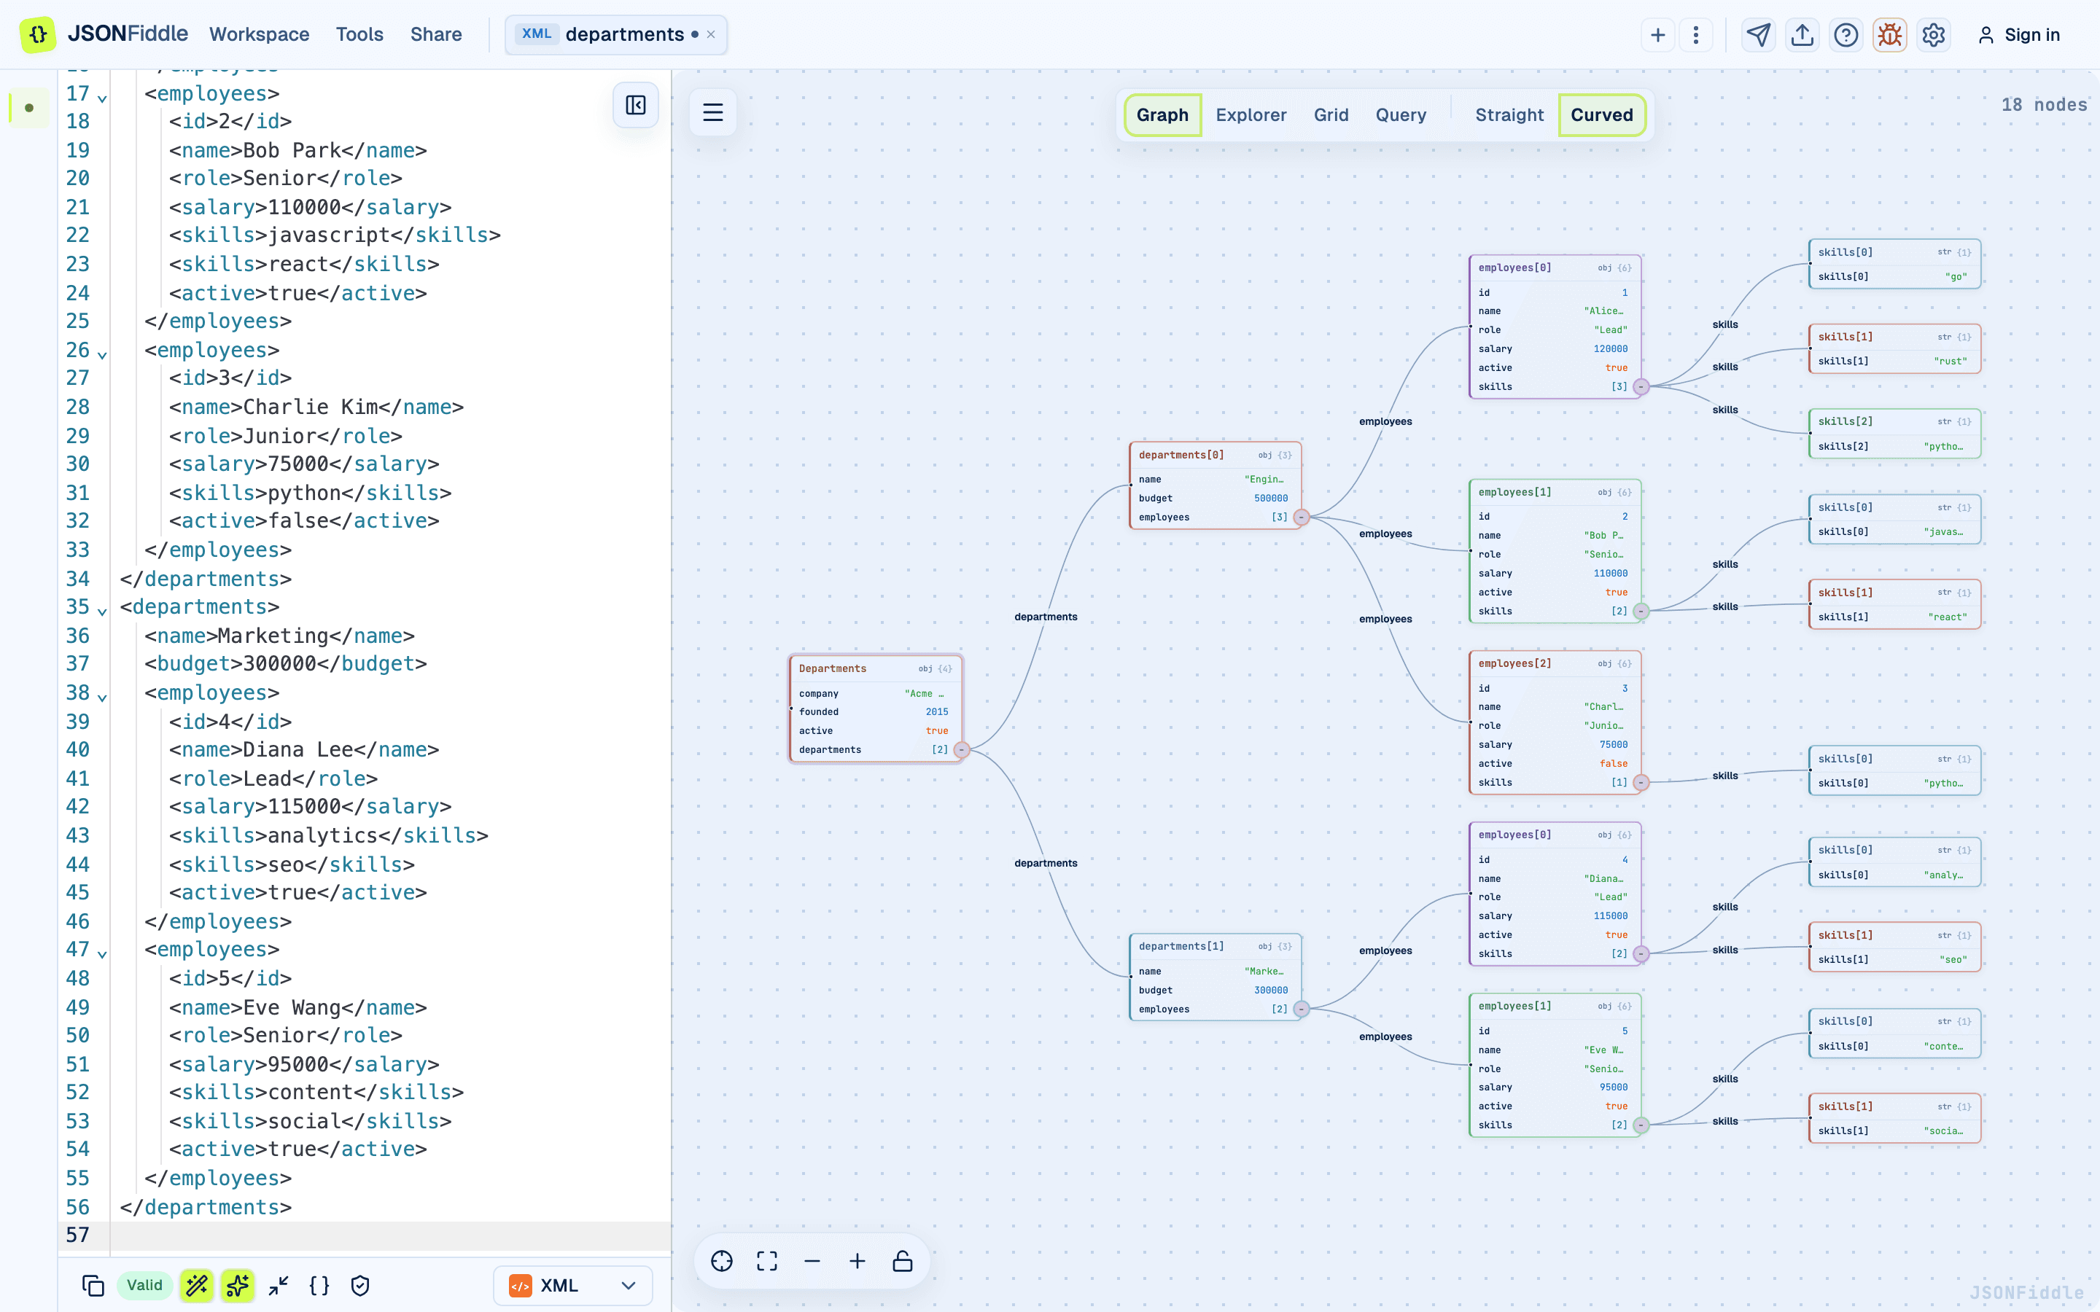Open the XML format dropdown
The image size is (2100, 1312).
(572, 1285)
